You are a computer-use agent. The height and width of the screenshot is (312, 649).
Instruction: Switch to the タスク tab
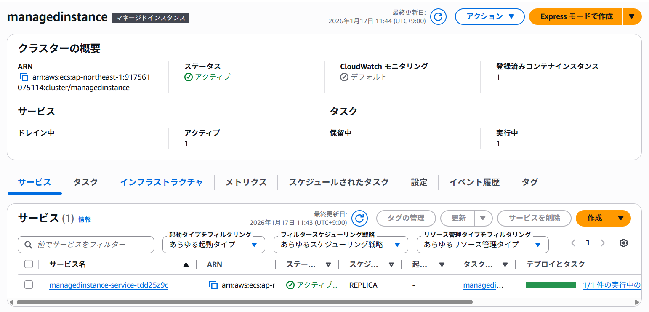(x=85, y=182)
